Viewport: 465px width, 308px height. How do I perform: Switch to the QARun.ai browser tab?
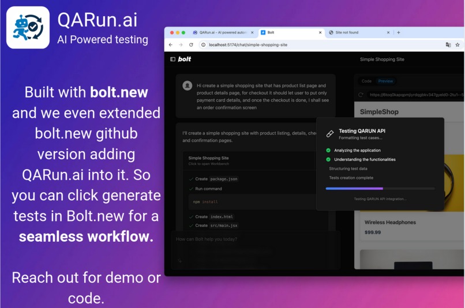pos(223,33)
